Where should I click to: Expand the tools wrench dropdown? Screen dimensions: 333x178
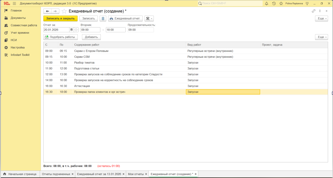pyautogui.click(x=149, y=19)
